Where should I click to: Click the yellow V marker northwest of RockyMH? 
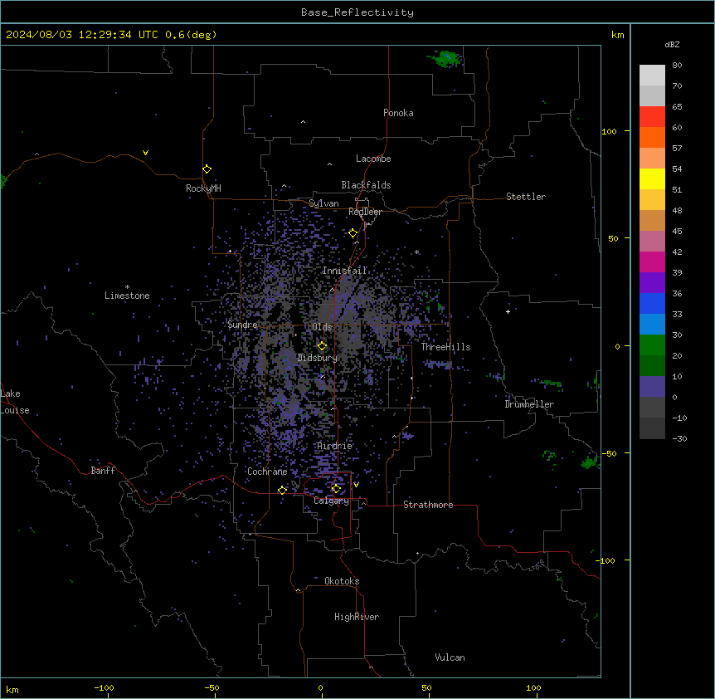(x=145, y=153)
